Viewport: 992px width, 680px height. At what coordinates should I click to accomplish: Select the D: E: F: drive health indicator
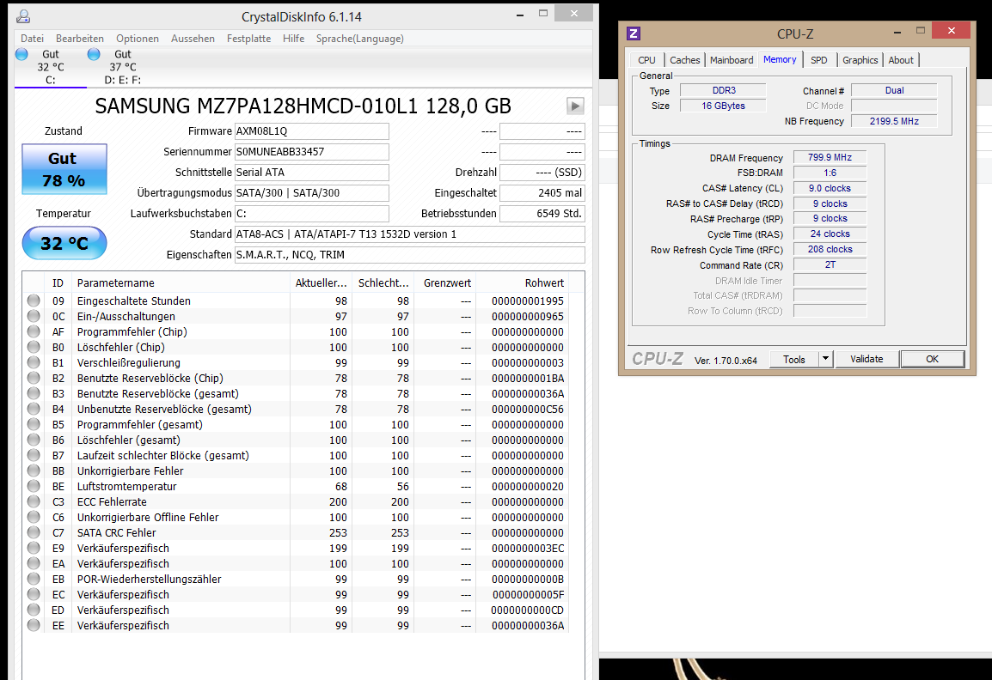[123, 67]
